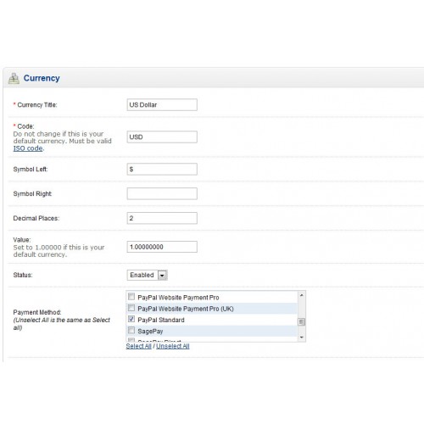Focus the Code field containing USD
The height and width of the screenshot is (424, 424).
click(162, 137)
